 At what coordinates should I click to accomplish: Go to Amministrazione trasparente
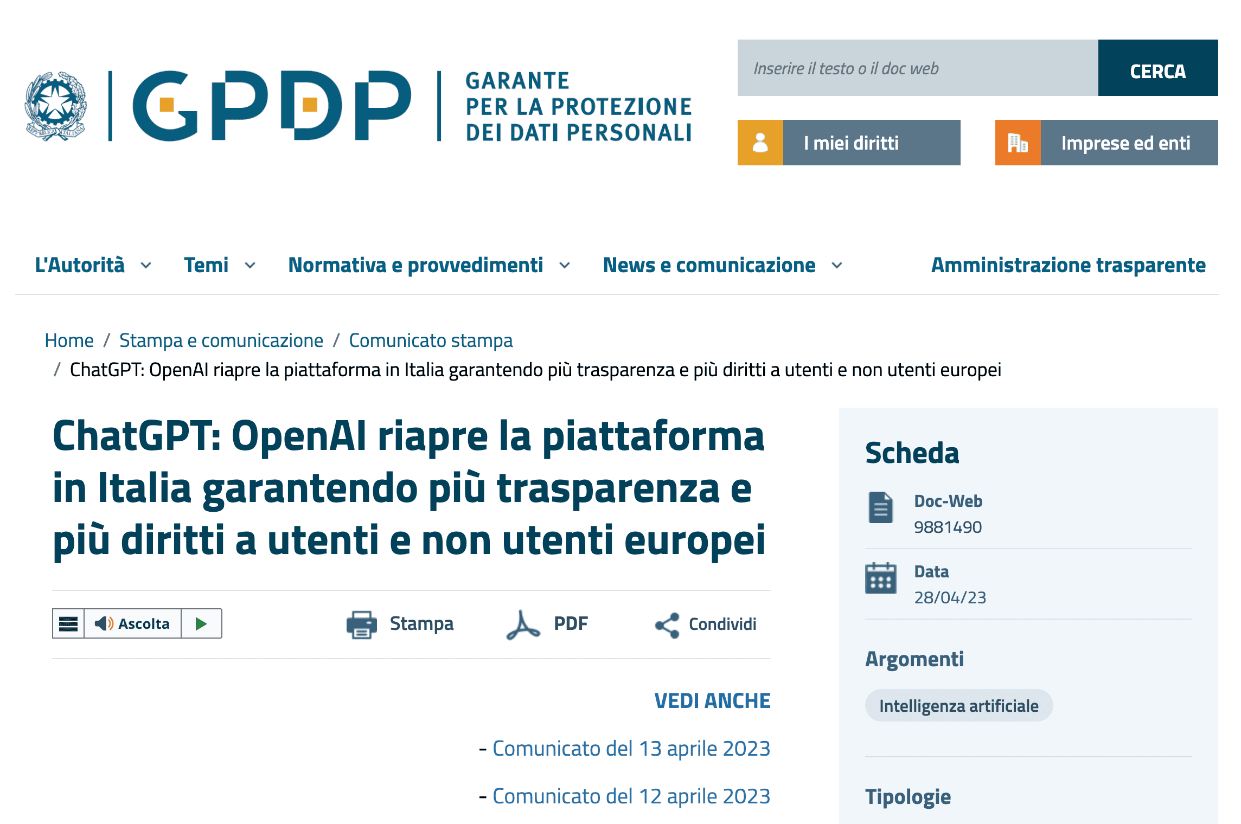1069,265
